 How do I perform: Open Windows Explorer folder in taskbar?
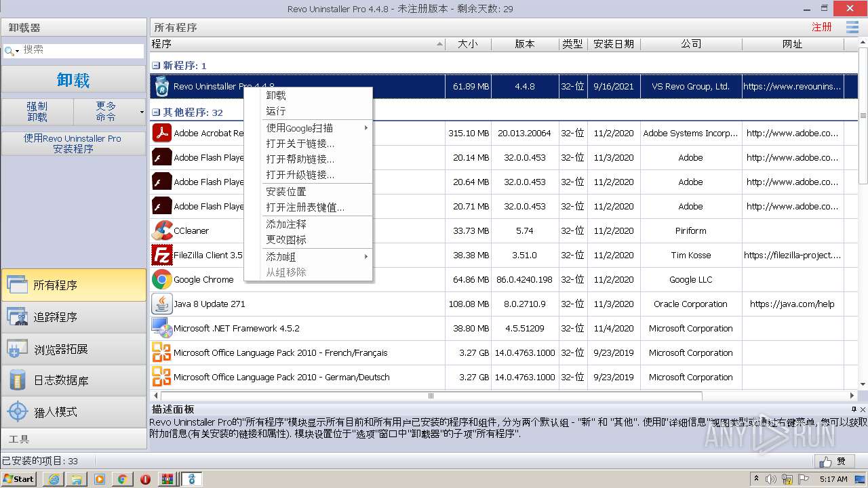tap(77, 479)
